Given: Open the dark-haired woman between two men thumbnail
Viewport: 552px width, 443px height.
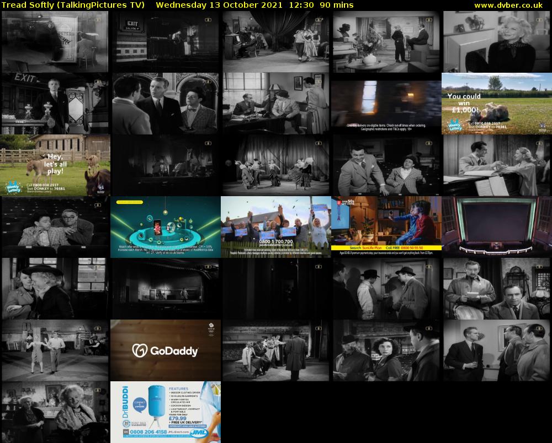Looking at the screenshot, I should pos(386,350).
